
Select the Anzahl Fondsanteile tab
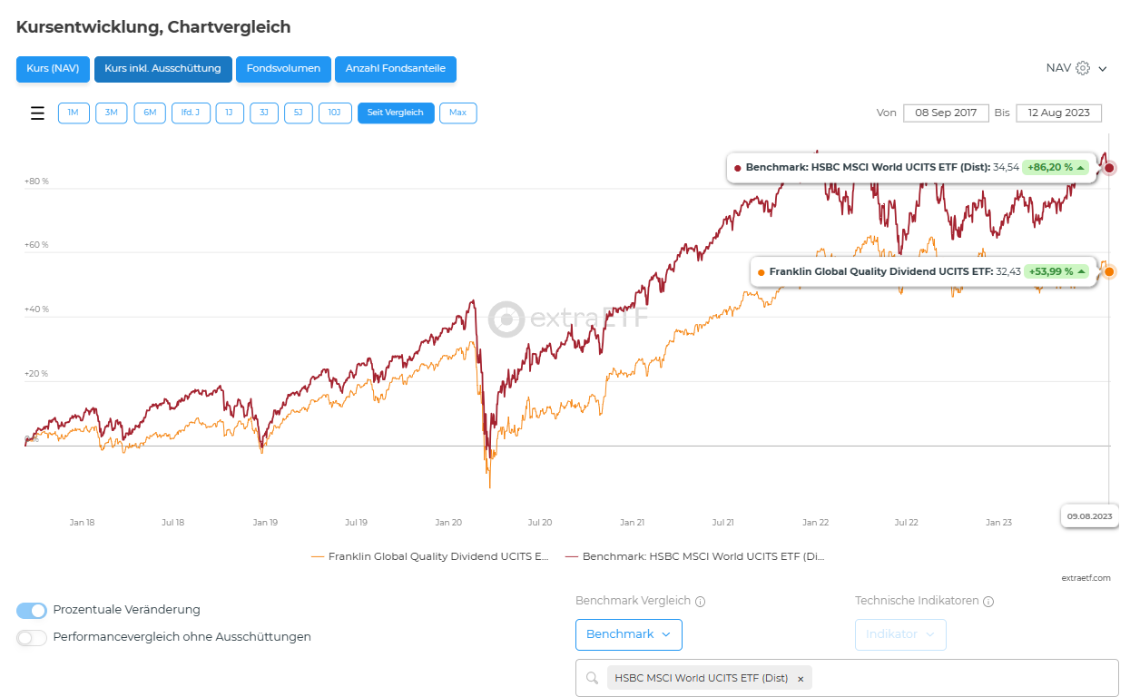coord(395,69)
